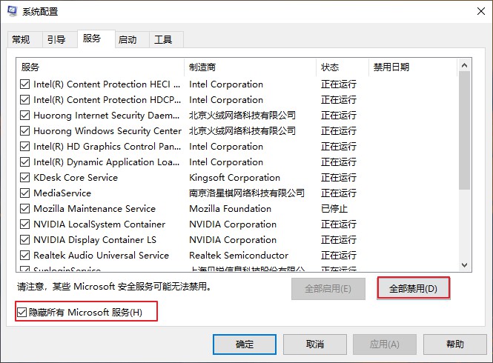Click the scrollbar up arrow

pos(464,65)
